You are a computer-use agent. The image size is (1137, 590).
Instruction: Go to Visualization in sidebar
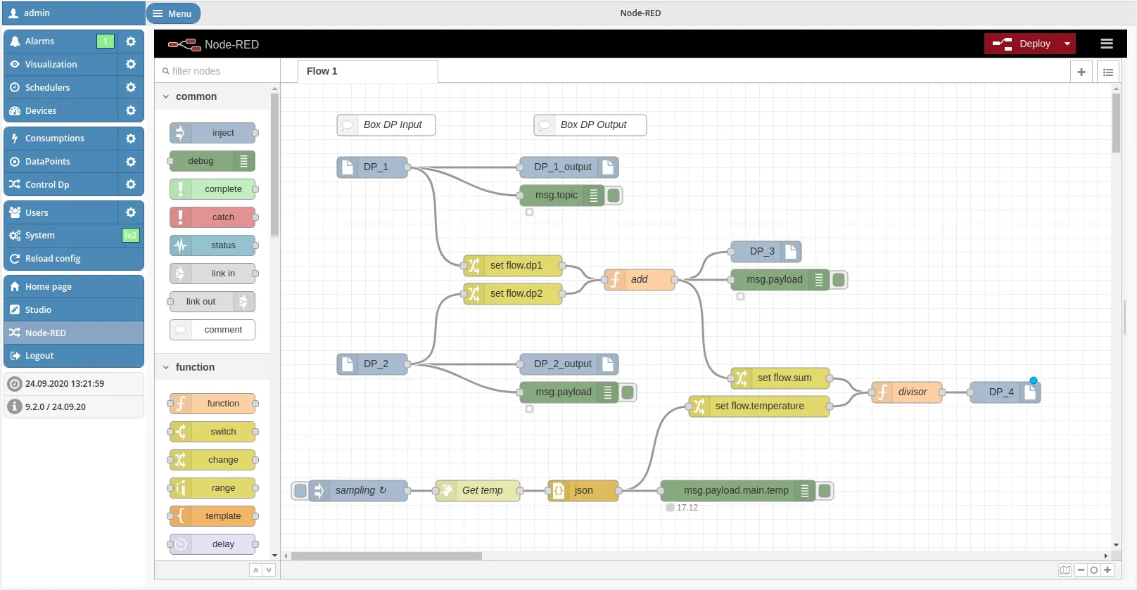click(x=61, y=64)
